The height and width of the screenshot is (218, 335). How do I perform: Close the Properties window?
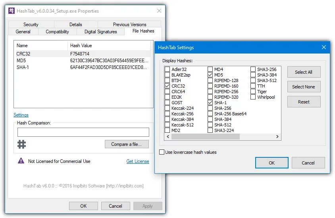point(159,11)
